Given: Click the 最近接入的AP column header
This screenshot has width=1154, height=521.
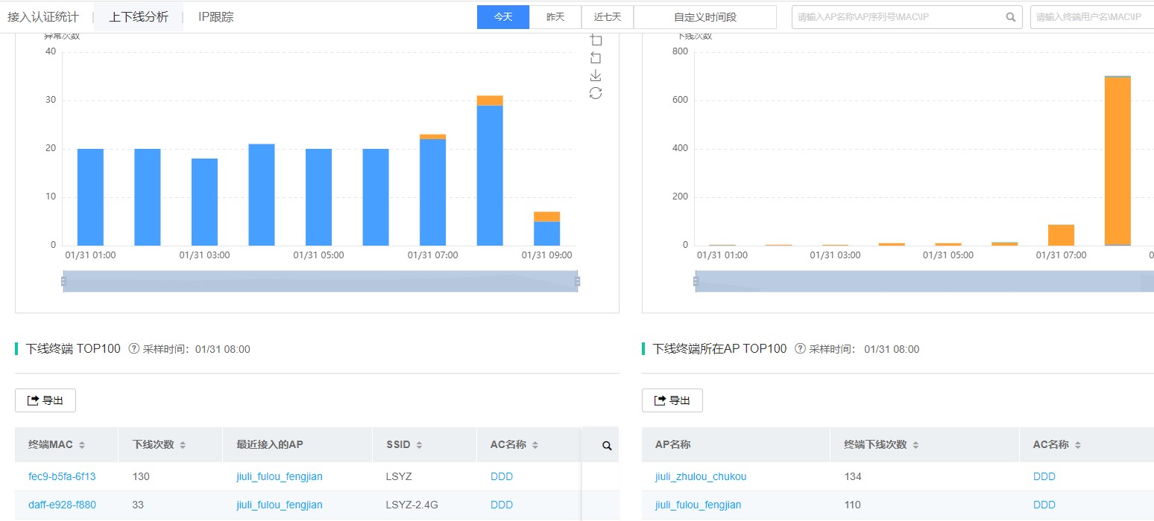Looking at the screenshot, I should [x=270, y=445].
